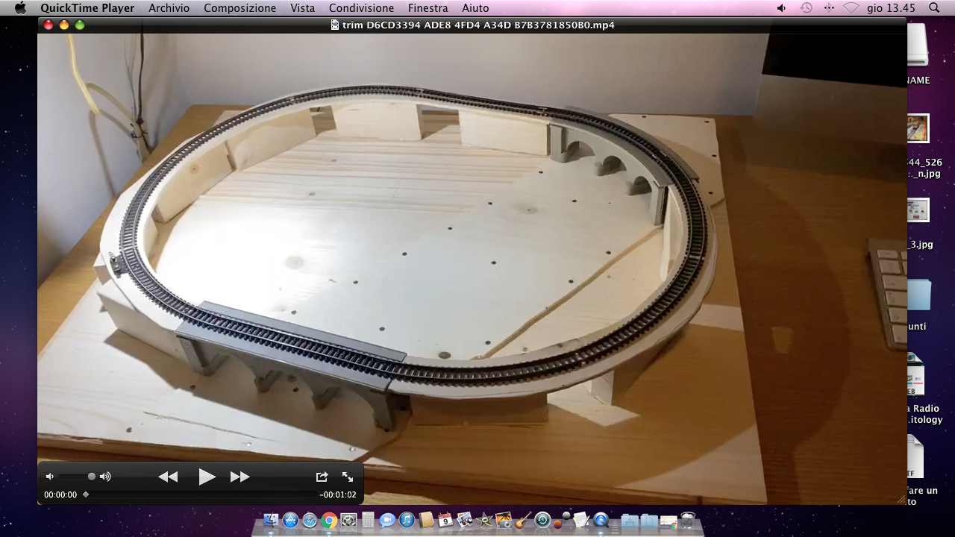Click the Bluetooth status icon
Image resolution: width=955 pixels, height=537 pixels.
tap(829, 8)
